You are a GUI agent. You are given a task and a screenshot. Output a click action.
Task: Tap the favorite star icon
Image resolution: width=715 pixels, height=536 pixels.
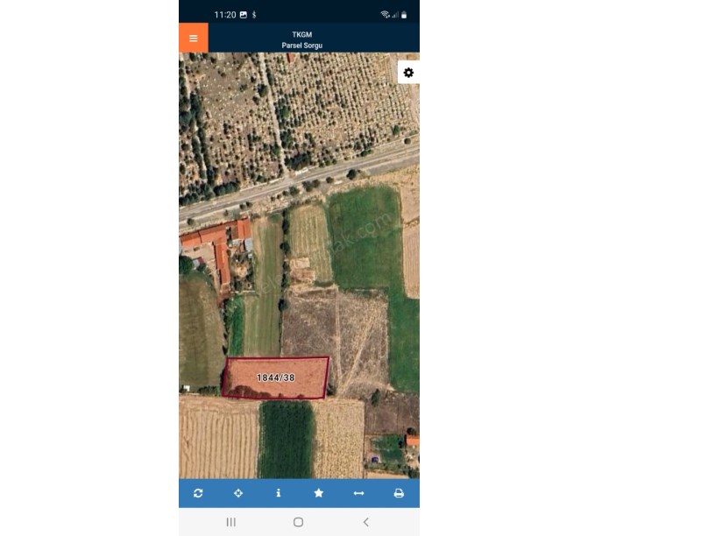(x=319, y=493)
